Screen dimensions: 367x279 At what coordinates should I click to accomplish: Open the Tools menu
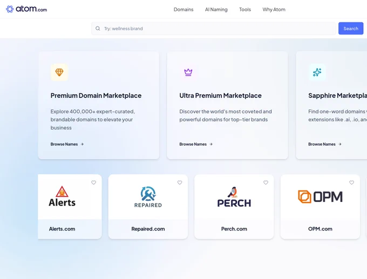[x=245, y=10]
